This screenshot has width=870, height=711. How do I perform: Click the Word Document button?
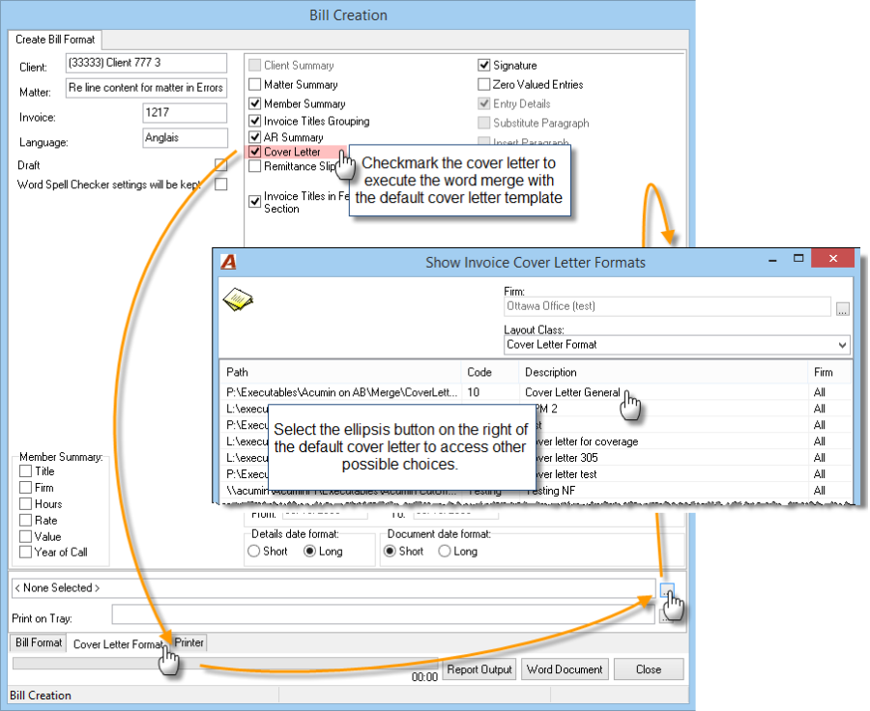(x=565, y=669)
